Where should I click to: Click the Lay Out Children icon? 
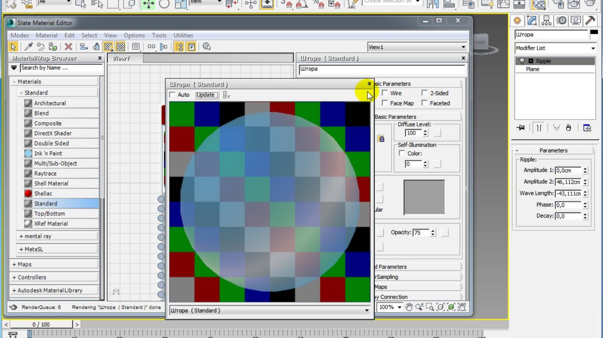click(163, 47)
